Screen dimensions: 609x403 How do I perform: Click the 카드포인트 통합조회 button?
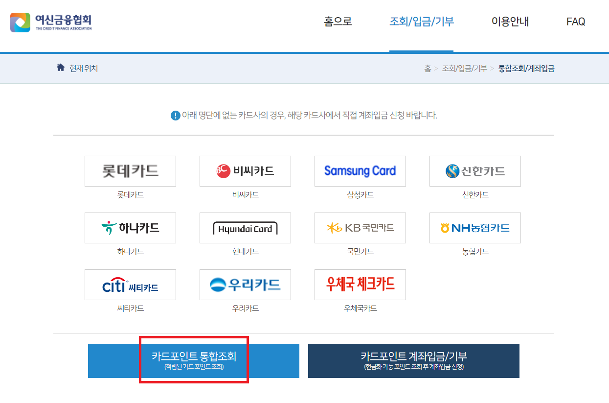tap(194, 361)
